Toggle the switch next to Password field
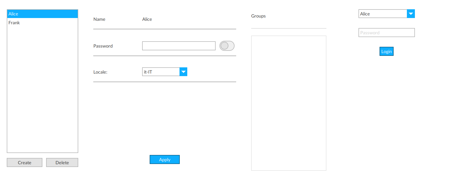The width and height of the screenshot is (450, 178). [x=227, y=46]
